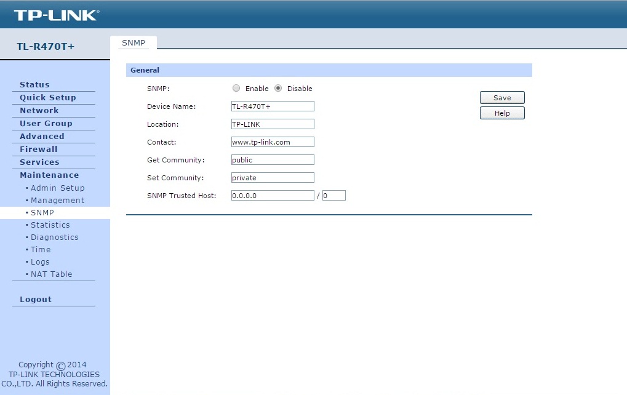Select the SNMP Enable radio button
Screen dimensions: 627x395
click(236, 89)
